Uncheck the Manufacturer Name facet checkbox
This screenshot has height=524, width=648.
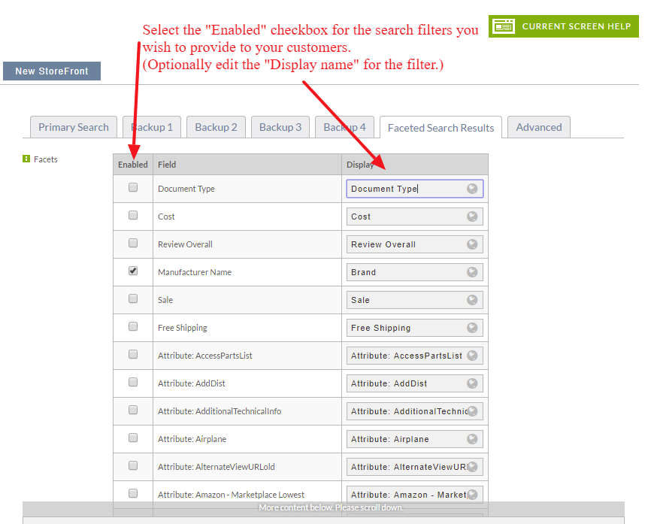[x=133, y=271]
